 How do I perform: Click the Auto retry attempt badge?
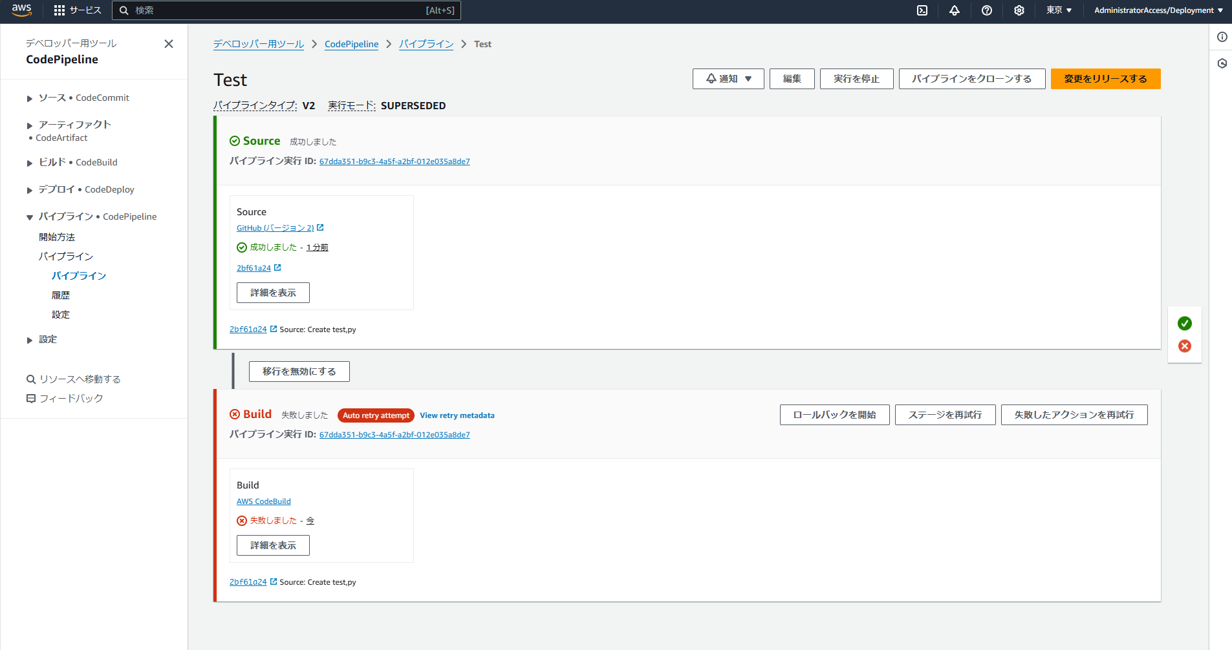click(376, 415)
